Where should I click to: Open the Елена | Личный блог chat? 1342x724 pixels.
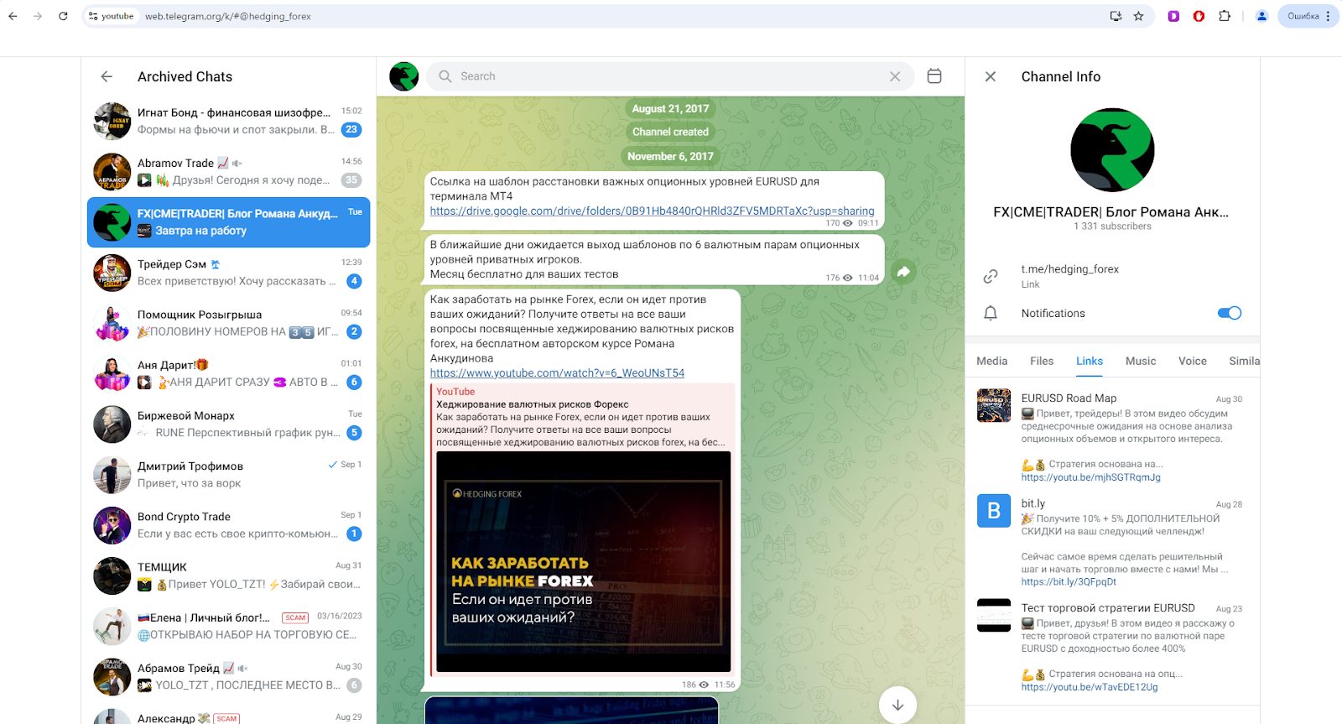coord(228,627)
